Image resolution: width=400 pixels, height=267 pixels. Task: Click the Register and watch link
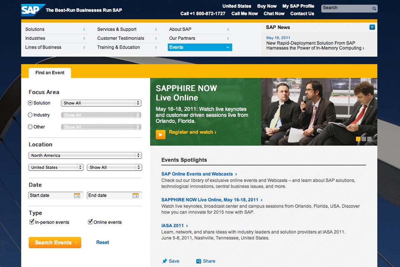pyautogui.click(x=192, y=132)
